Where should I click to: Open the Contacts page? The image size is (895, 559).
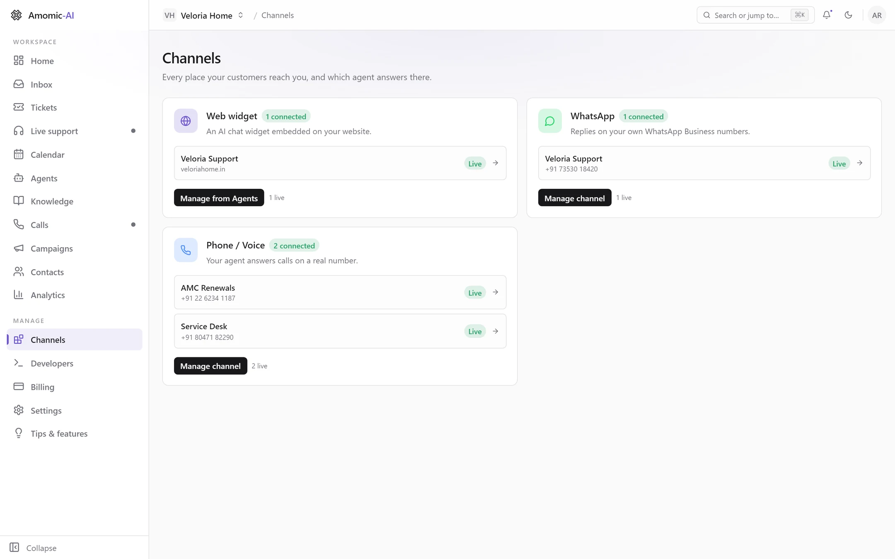[x=75, y=272]
